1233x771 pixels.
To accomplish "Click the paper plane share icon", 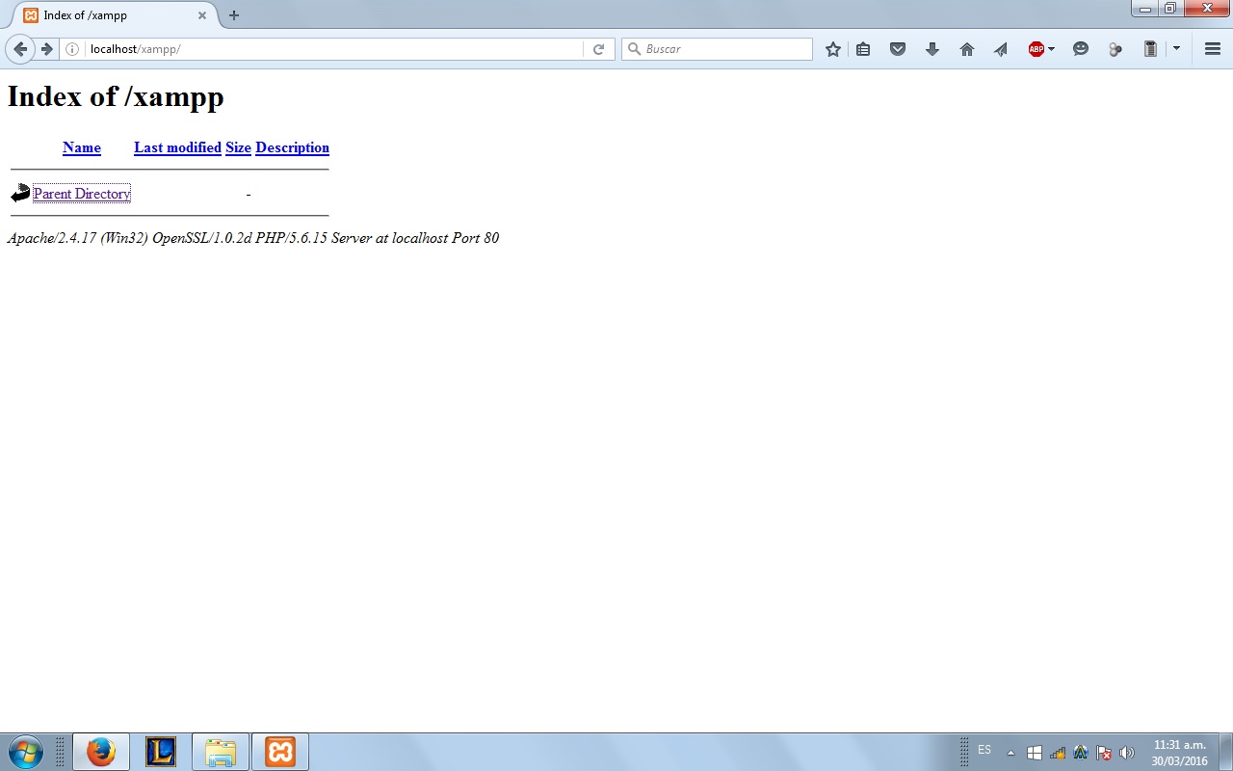I will tap(1001, 49).
